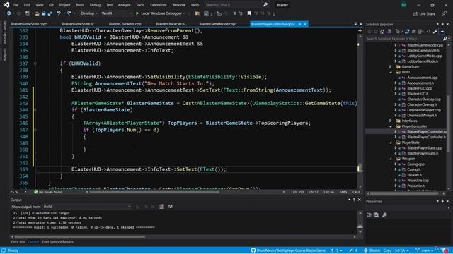Image resolution: width=453 pixels, height=254 pixels.
Task: Expand the Interfaces folder
Action: click(391, 121)
